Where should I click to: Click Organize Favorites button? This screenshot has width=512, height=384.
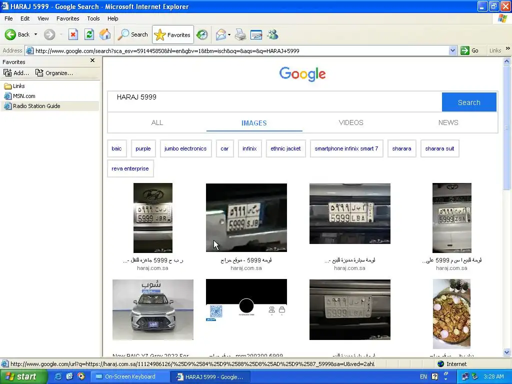pos(54,73)
